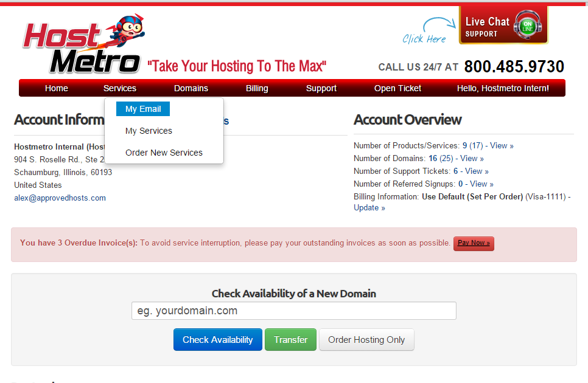View products and services link
588x383 pixels.
click(502, 146)
